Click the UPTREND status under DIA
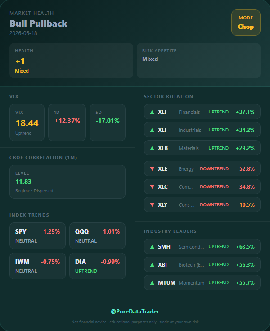This screenshot has width=270, height=331. [x=86, y=271]
